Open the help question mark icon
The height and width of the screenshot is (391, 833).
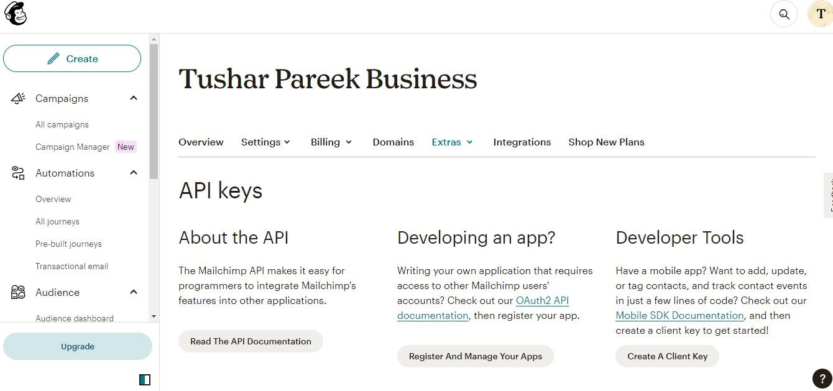pos(822,378)
